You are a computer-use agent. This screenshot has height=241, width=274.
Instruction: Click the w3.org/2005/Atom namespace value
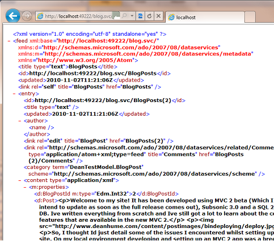click(85, 60)
